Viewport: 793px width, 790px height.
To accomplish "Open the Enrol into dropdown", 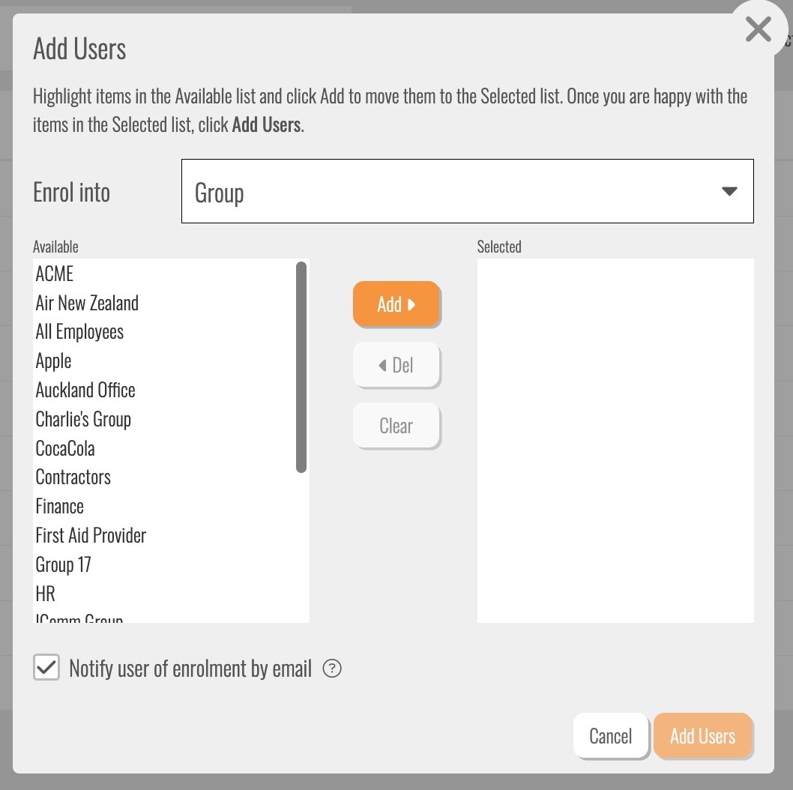I will pyautogui.click(x=467, y=191).
